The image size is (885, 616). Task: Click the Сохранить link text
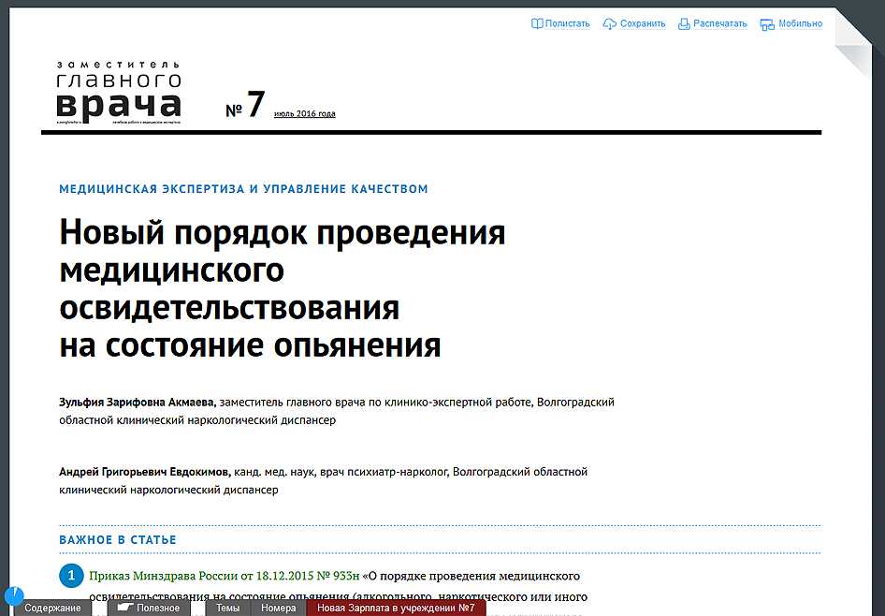(643, 23)
